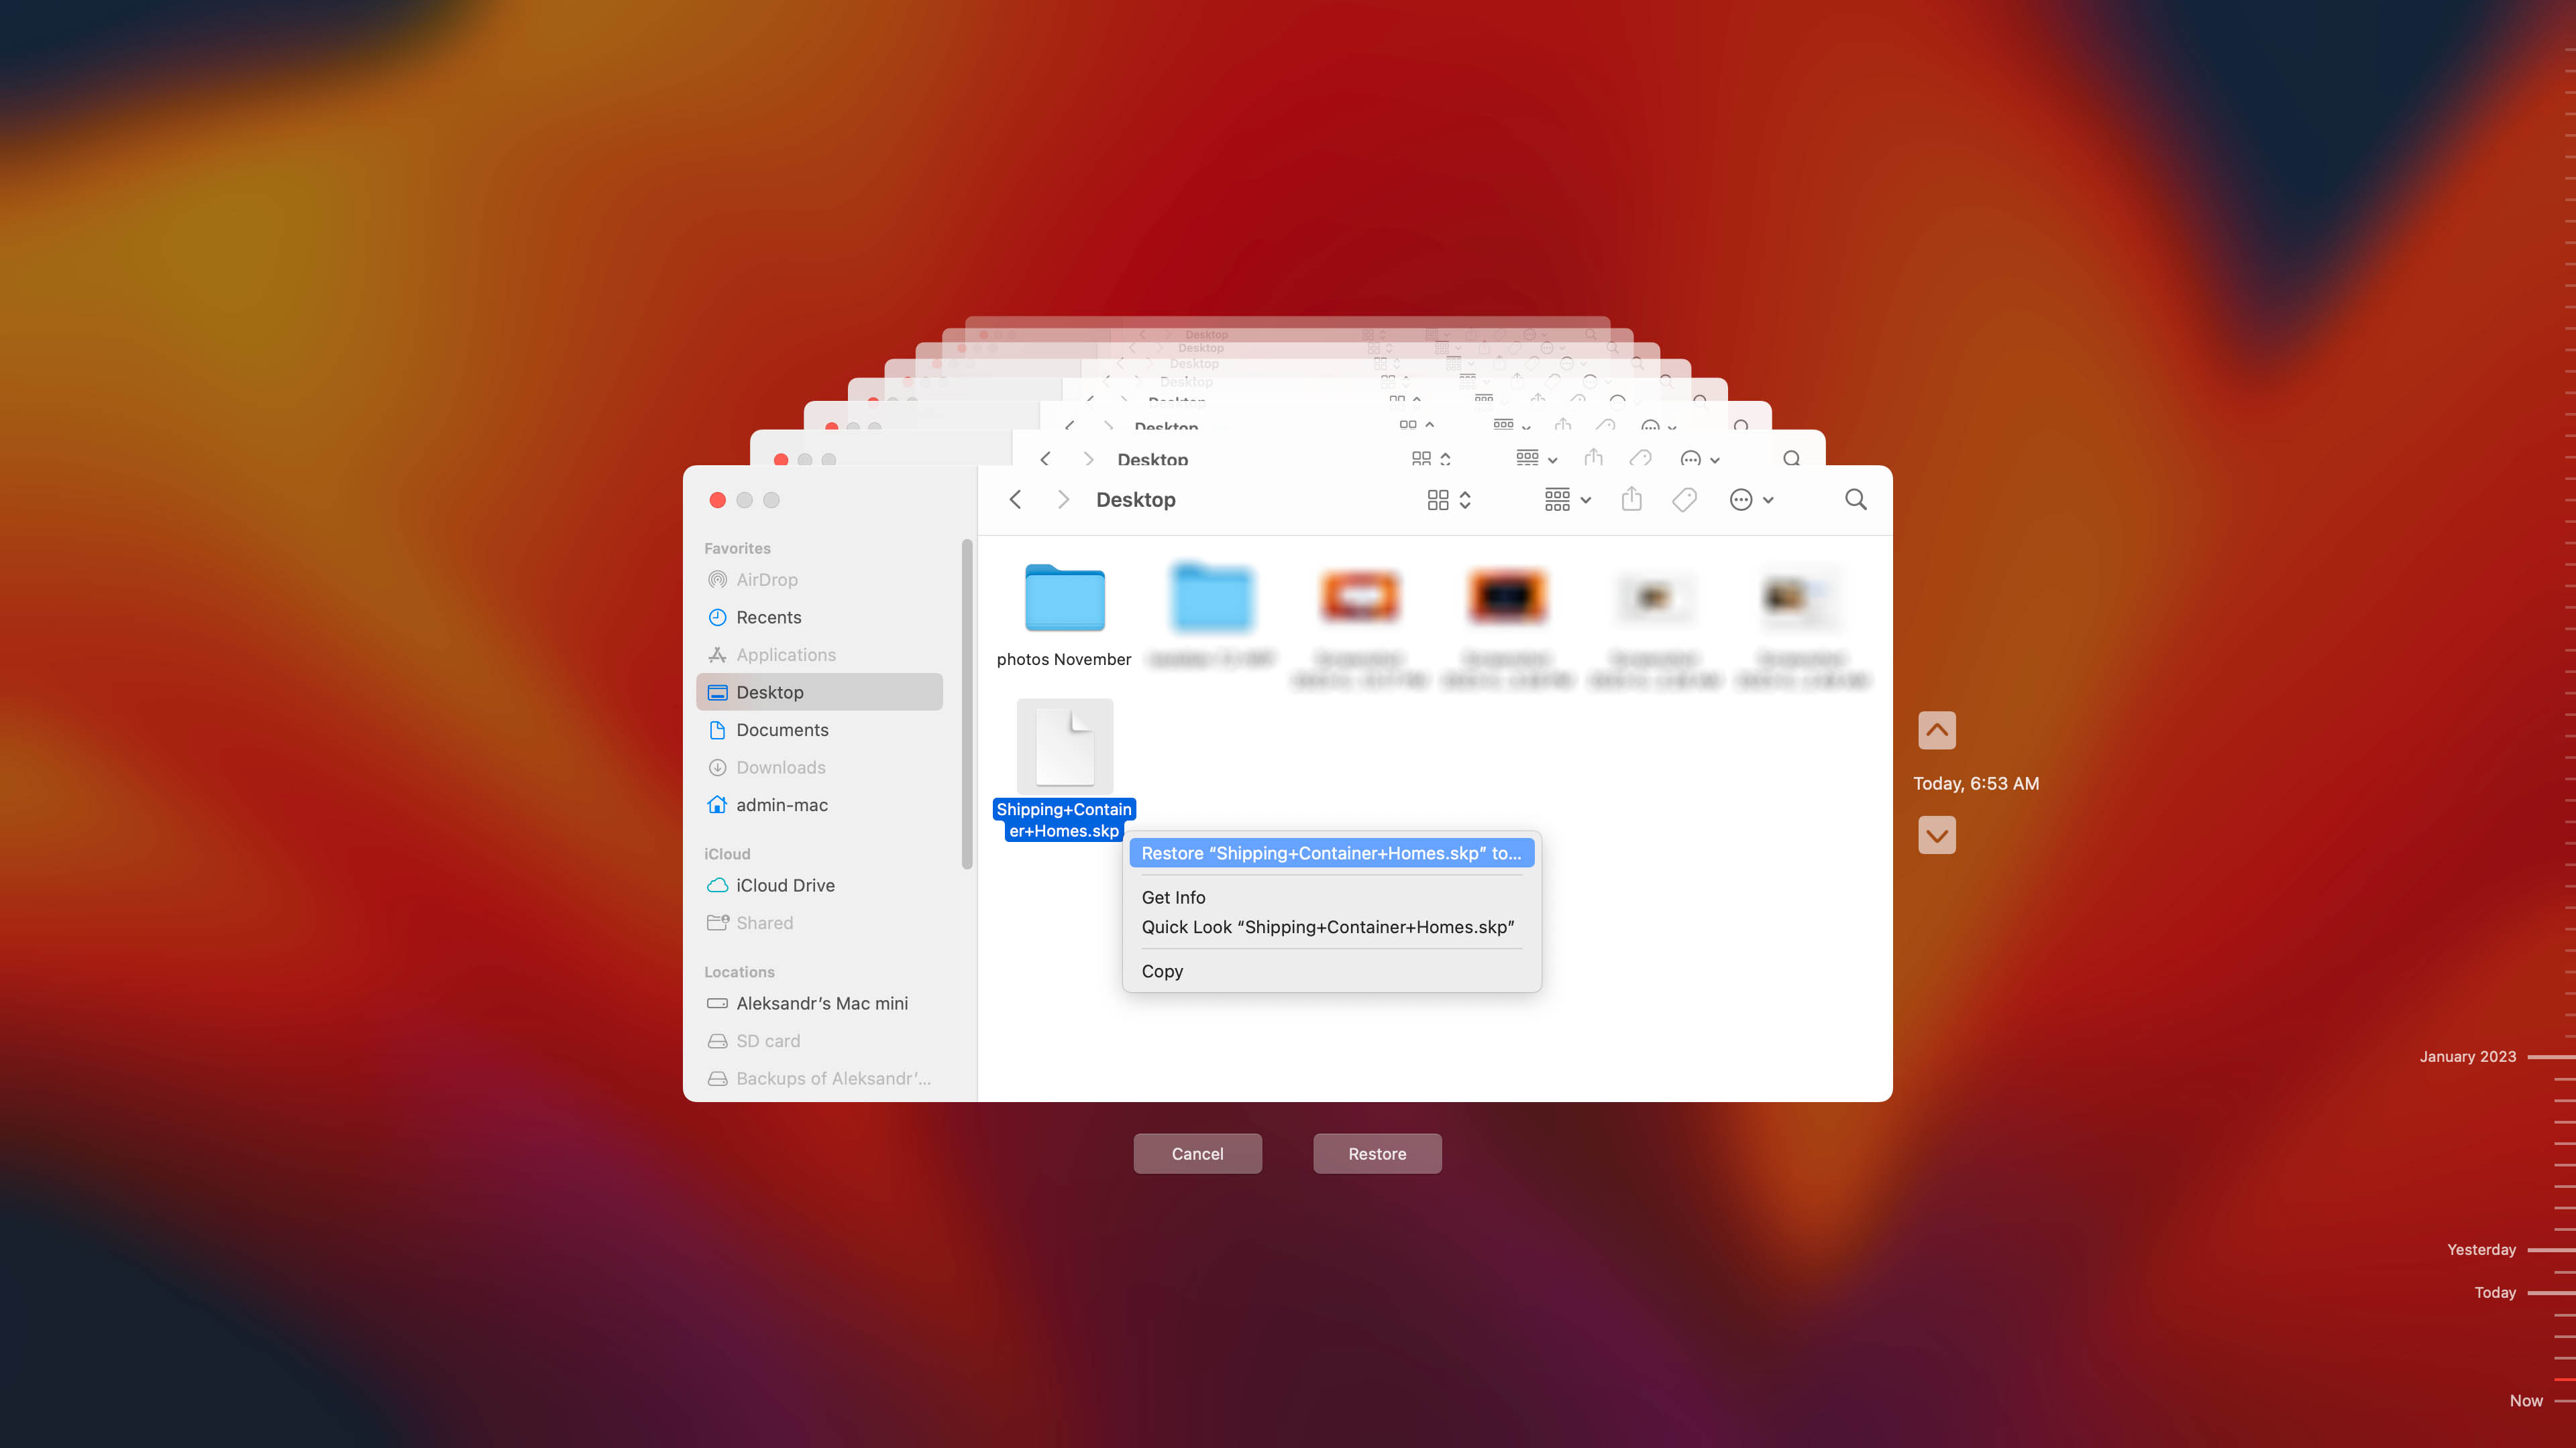Click Get Info context menu option
2576x1448 pixels.
pos(1173,896)
